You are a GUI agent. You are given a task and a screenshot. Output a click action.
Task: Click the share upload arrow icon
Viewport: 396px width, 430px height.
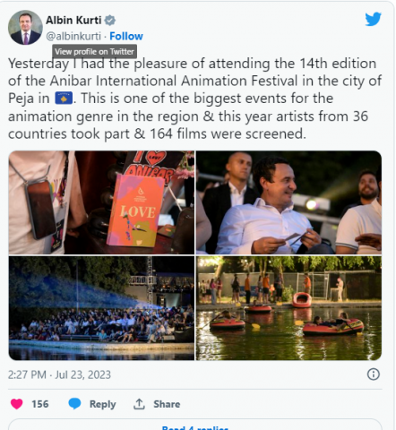tap(139, 404)
